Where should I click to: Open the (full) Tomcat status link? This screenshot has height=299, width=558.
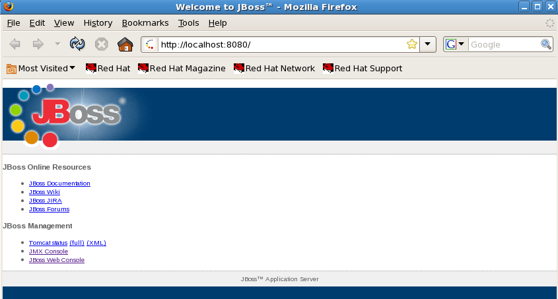click(x=77, y=243)
